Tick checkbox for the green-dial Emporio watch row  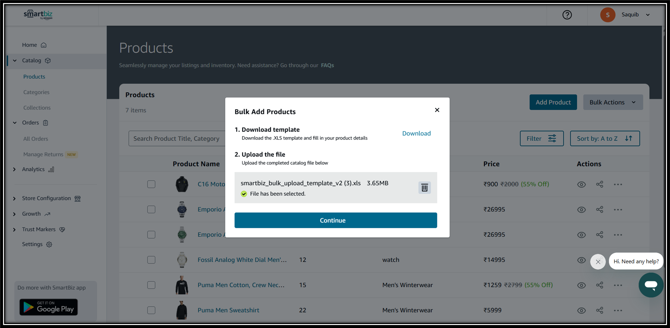click(151, 234)
